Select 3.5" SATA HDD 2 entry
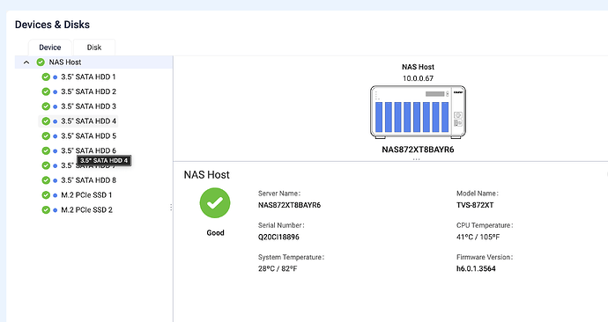608x322 pixels. [x=88, y=91]
